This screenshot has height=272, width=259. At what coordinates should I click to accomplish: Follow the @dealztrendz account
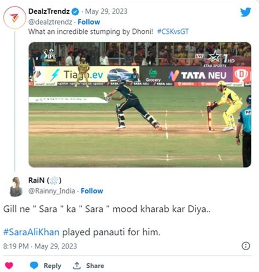pyautogui.click(x=89, y=22)
